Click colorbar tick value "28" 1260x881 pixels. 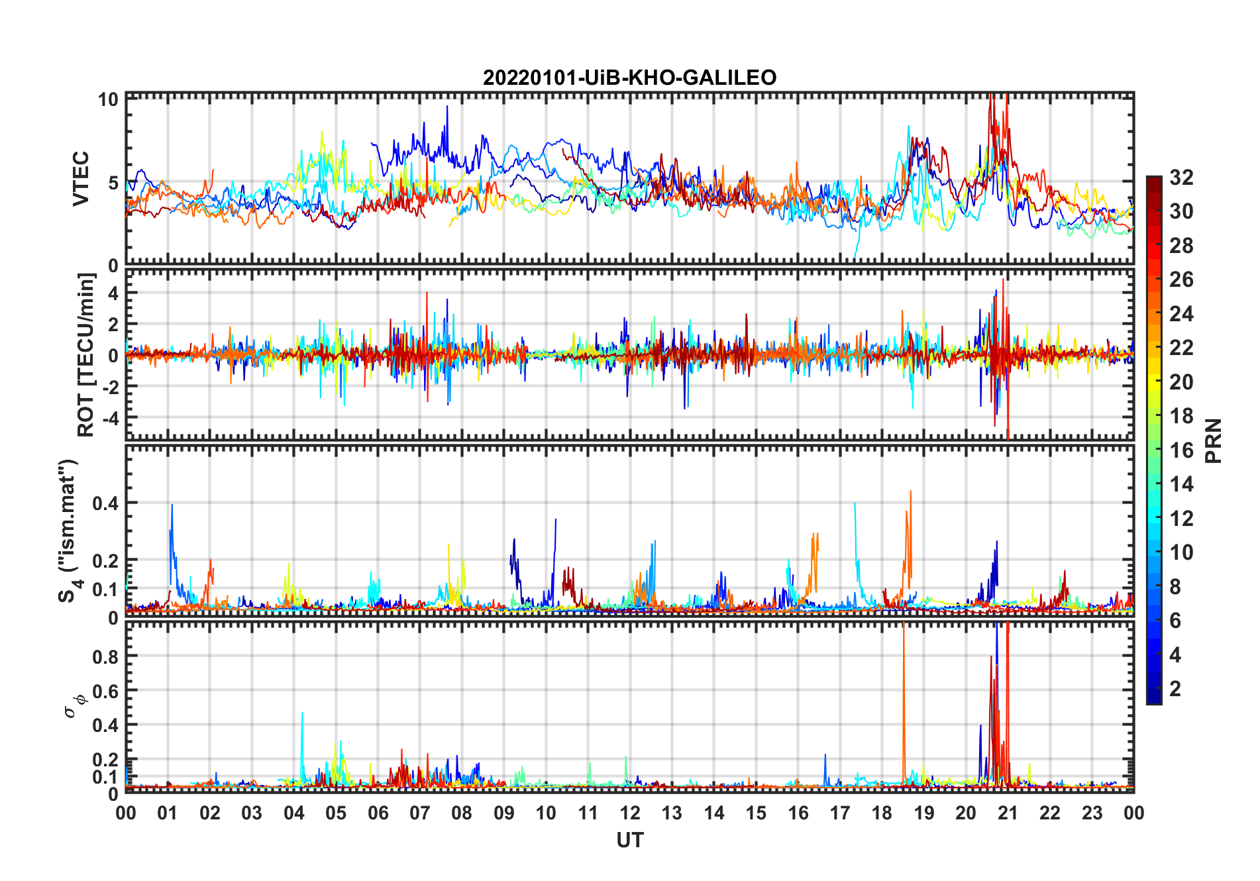point(1182,246)
